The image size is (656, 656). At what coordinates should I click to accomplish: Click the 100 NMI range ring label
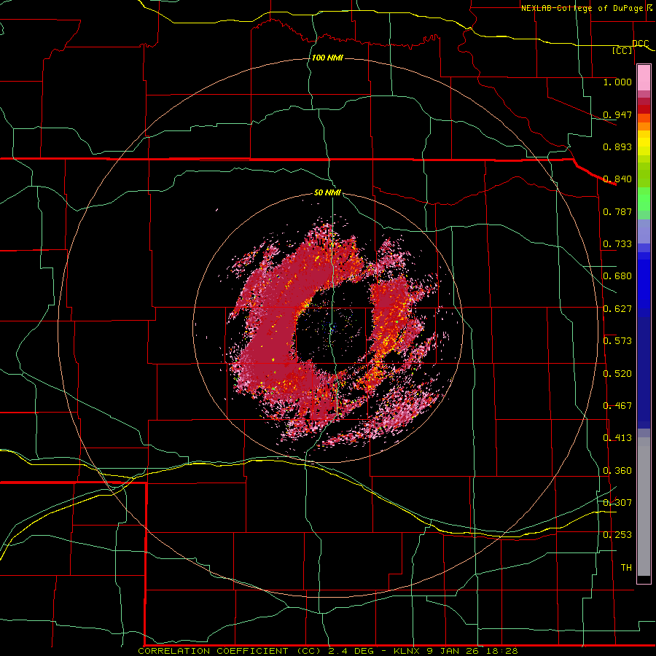[327, 58]
